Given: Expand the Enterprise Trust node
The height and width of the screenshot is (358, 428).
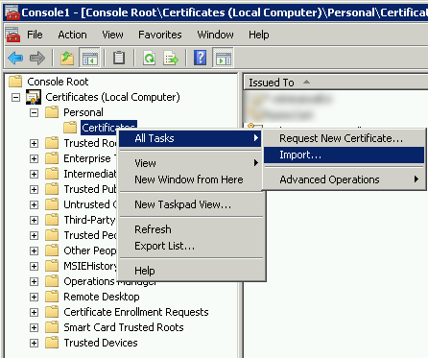Looking at the screenshot, I should (x=34, y=158).
